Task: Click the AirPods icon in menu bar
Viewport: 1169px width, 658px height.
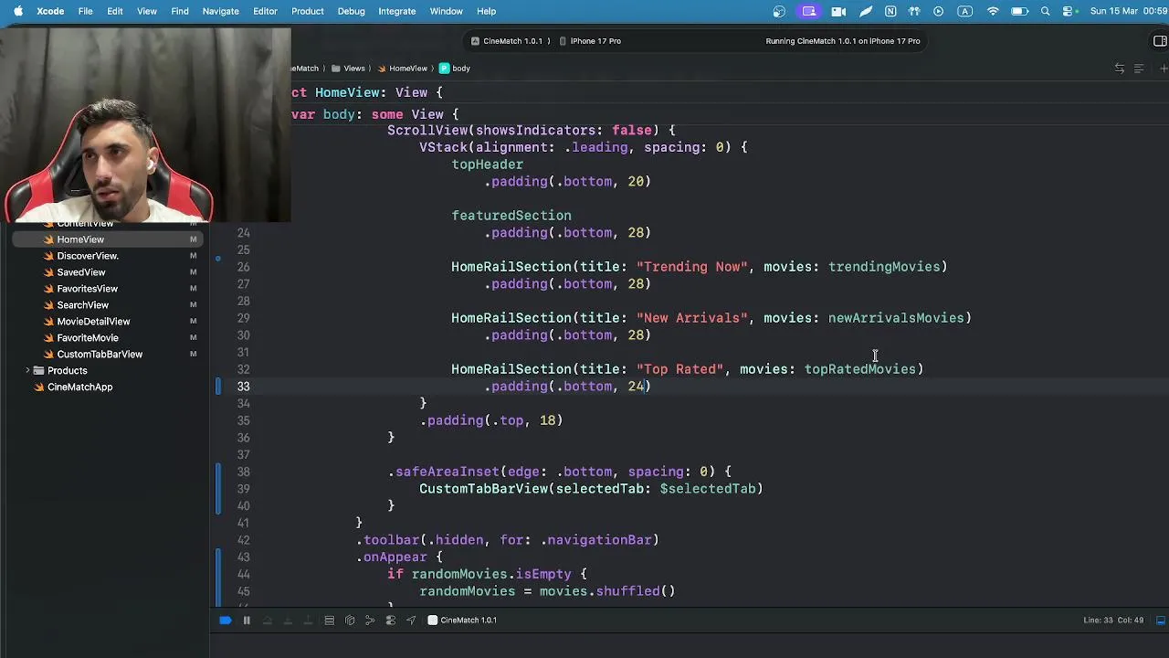Action: tap(914, 11)
